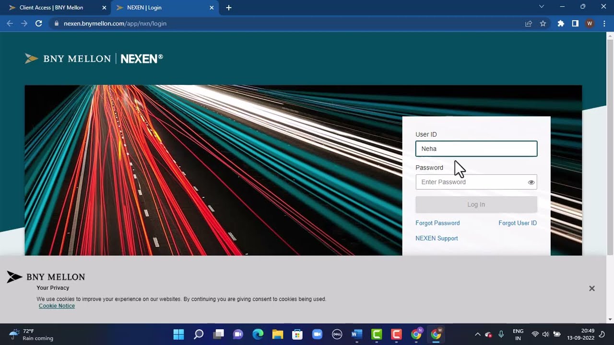Open the Chrome extensions puzzle icon
Viewport: 614px width, 345px height.
click(561, 23)
